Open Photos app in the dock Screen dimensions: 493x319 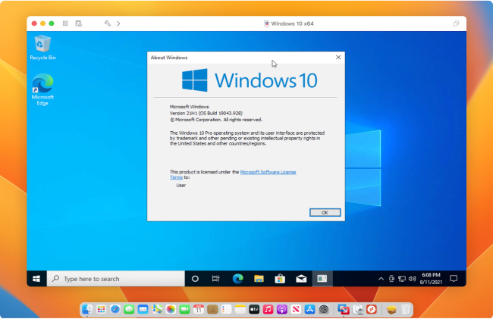171,310
